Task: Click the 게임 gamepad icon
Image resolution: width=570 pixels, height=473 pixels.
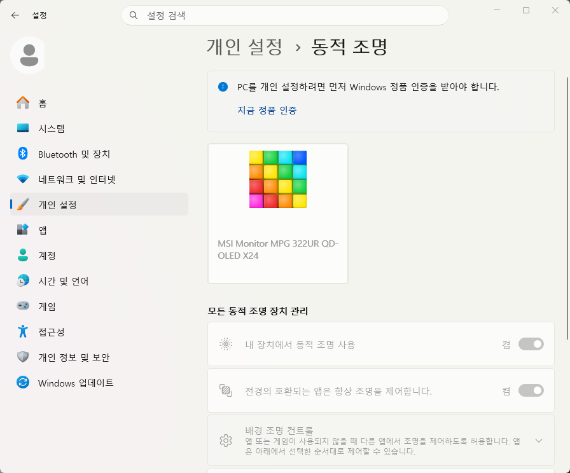Action: [x=23, y=306]
